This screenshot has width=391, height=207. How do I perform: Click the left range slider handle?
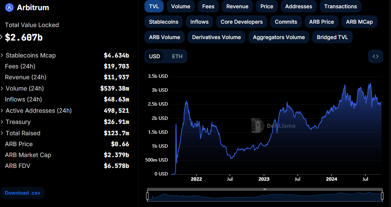pos(147,195)
